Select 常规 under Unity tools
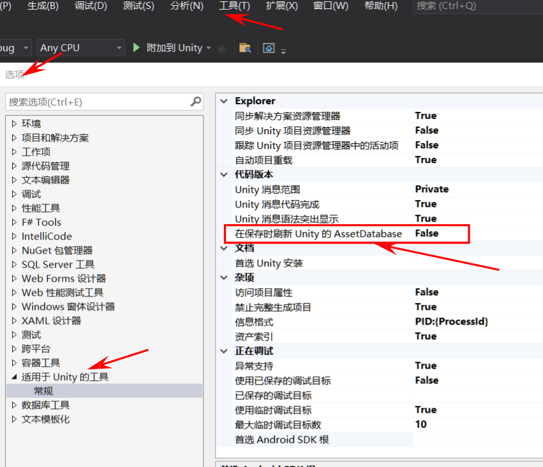Viewport: 543px width, 467px height. [43, 391]
